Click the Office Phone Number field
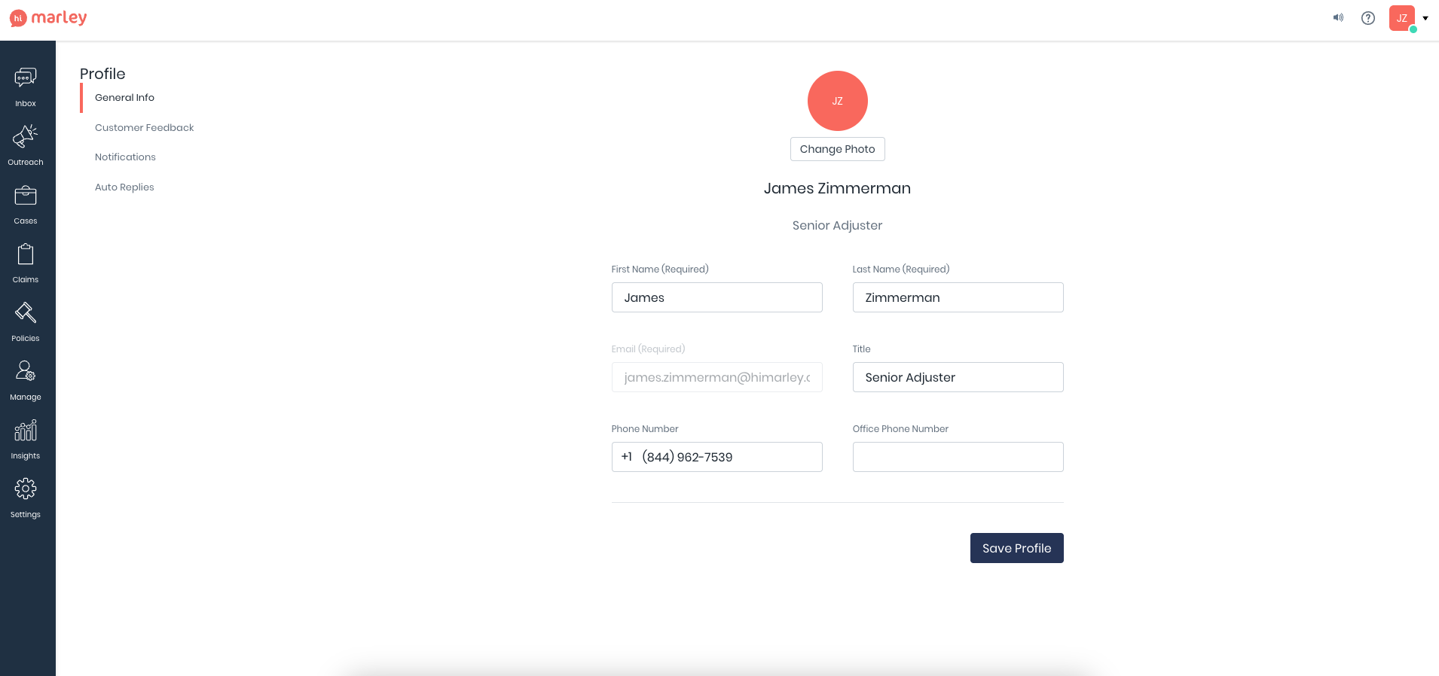 click(958, 457)
